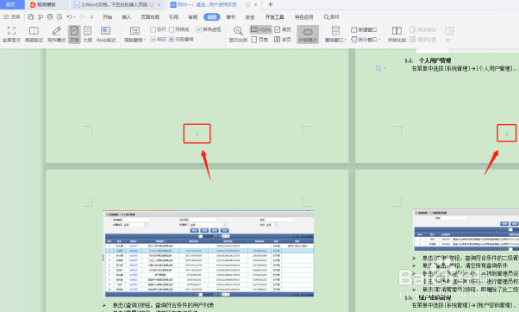Click page number 1 in the footer
Screen dimensions: 519x312
(197, 134)
